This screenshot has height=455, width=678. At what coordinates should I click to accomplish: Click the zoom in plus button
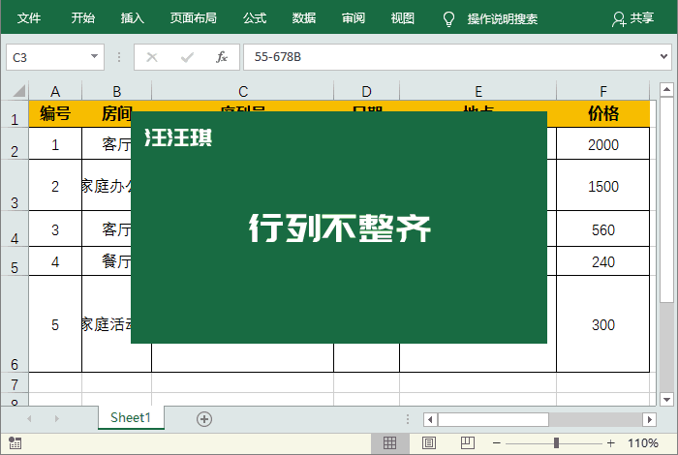(x=610, y=443)
